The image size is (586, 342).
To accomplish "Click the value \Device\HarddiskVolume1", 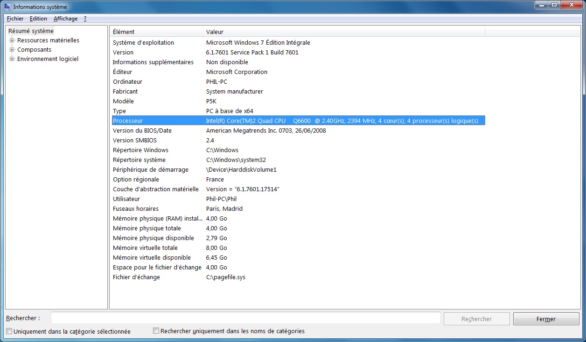I will pyautogui.click(x=241, y=169).
